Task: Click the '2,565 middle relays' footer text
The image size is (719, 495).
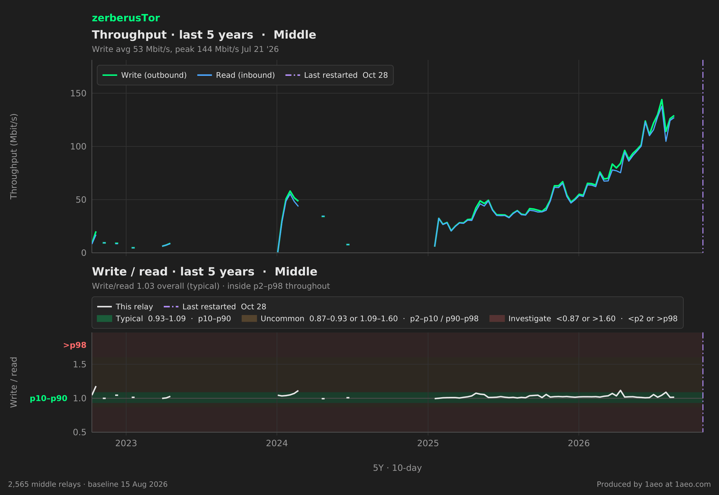Action: tap(88, 484)
